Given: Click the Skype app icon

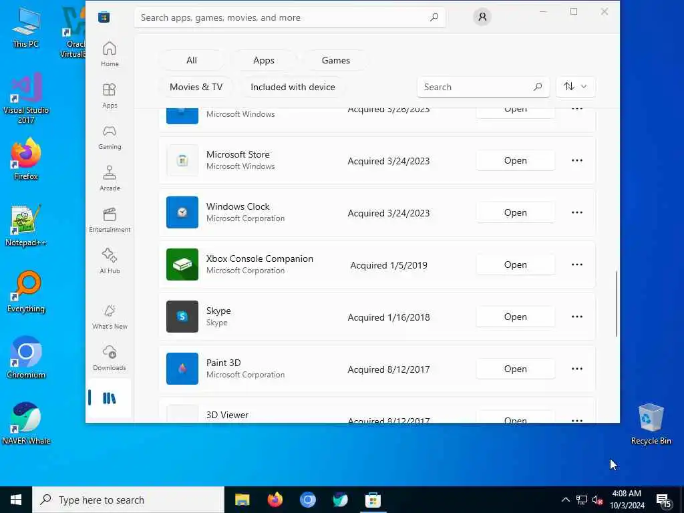Looking at the screenshot, I should point(182,317).
